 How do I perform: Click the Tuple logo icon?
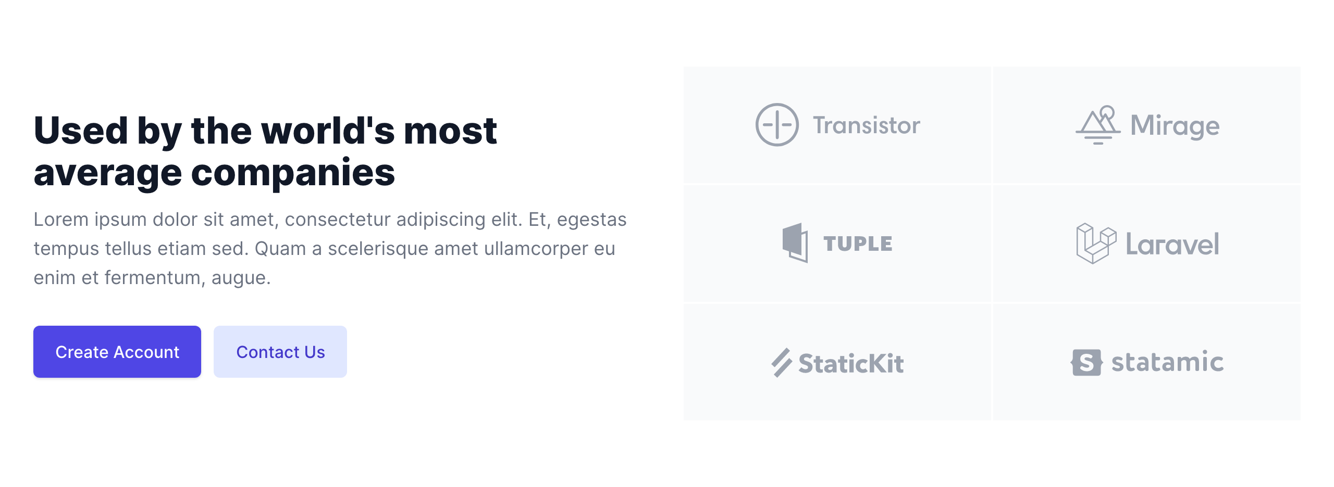(x=795, y=243)
